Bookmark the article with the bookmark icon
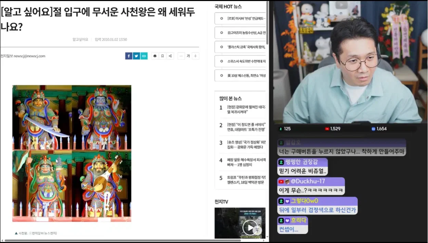This screenshot has width=428, height=243. tap(163, 56)
